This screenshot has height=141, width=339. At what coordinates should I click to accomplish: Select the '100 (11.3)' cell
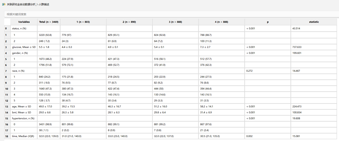(x=221, y=41)
